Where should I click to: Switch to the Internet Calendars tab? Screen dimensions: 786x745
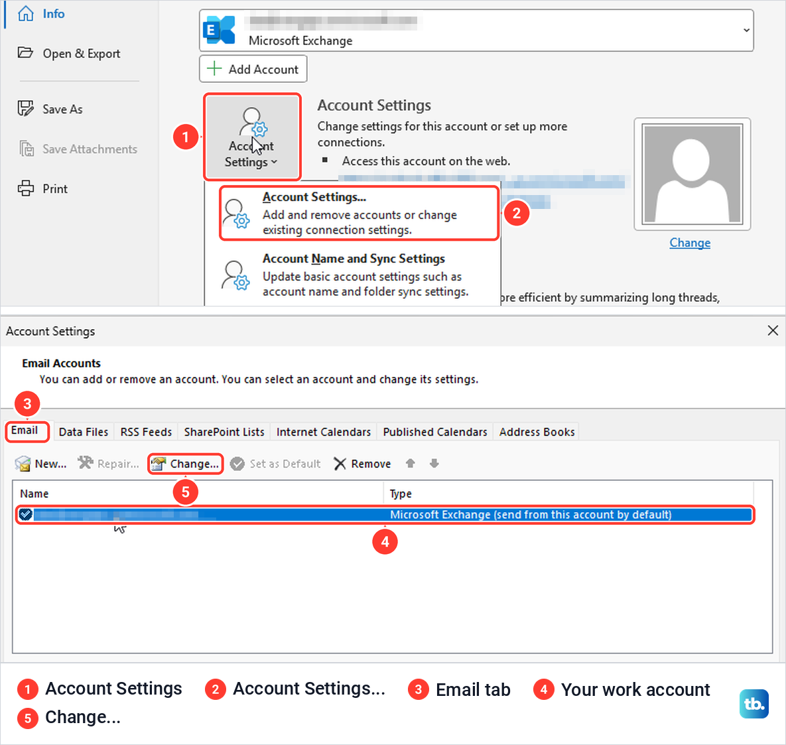[323, 432]
